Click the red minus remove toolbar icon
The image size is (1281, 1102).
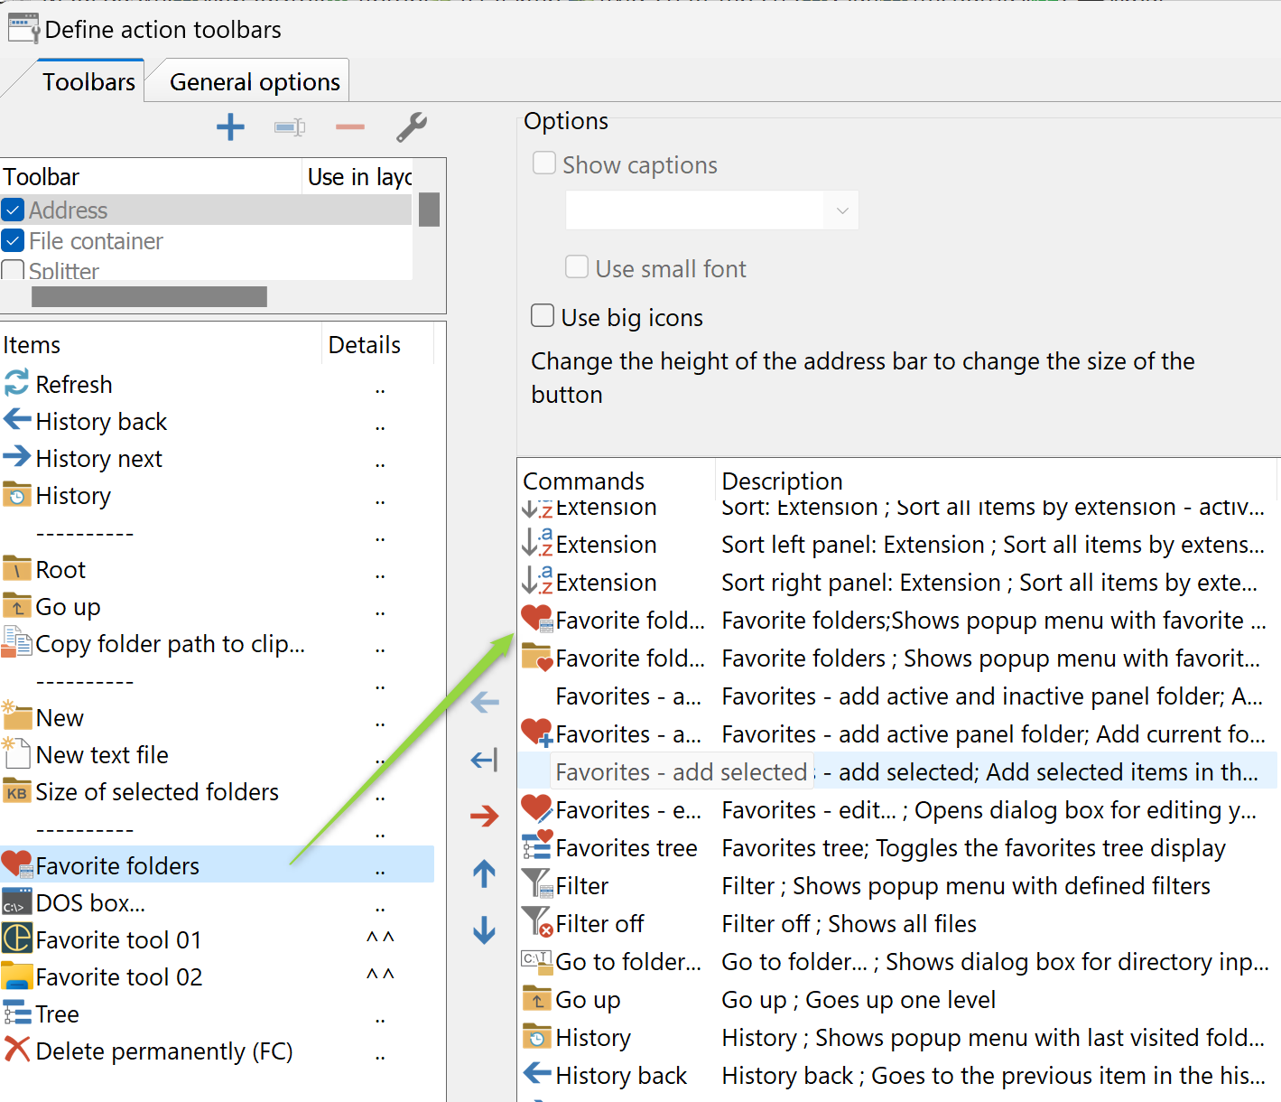click(349, 127)
